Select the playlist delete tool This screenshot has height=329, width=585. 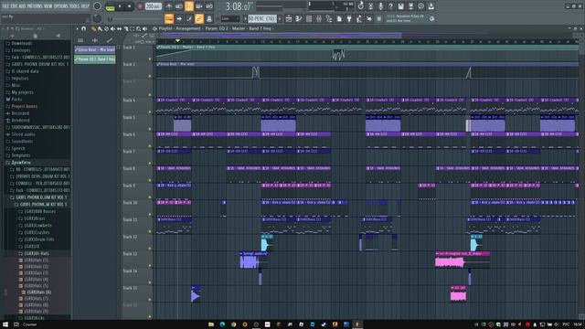(106, 28)
